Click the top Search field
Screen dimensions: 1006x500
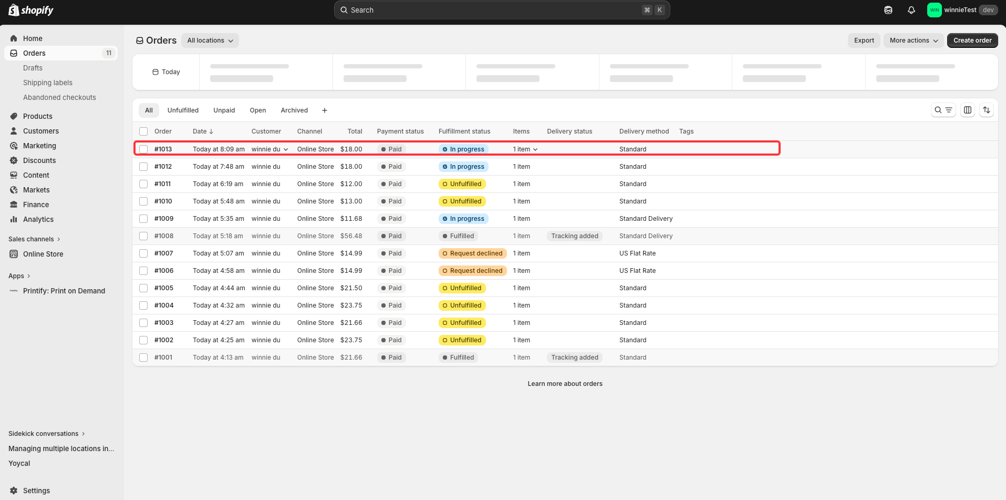point(502,10)
